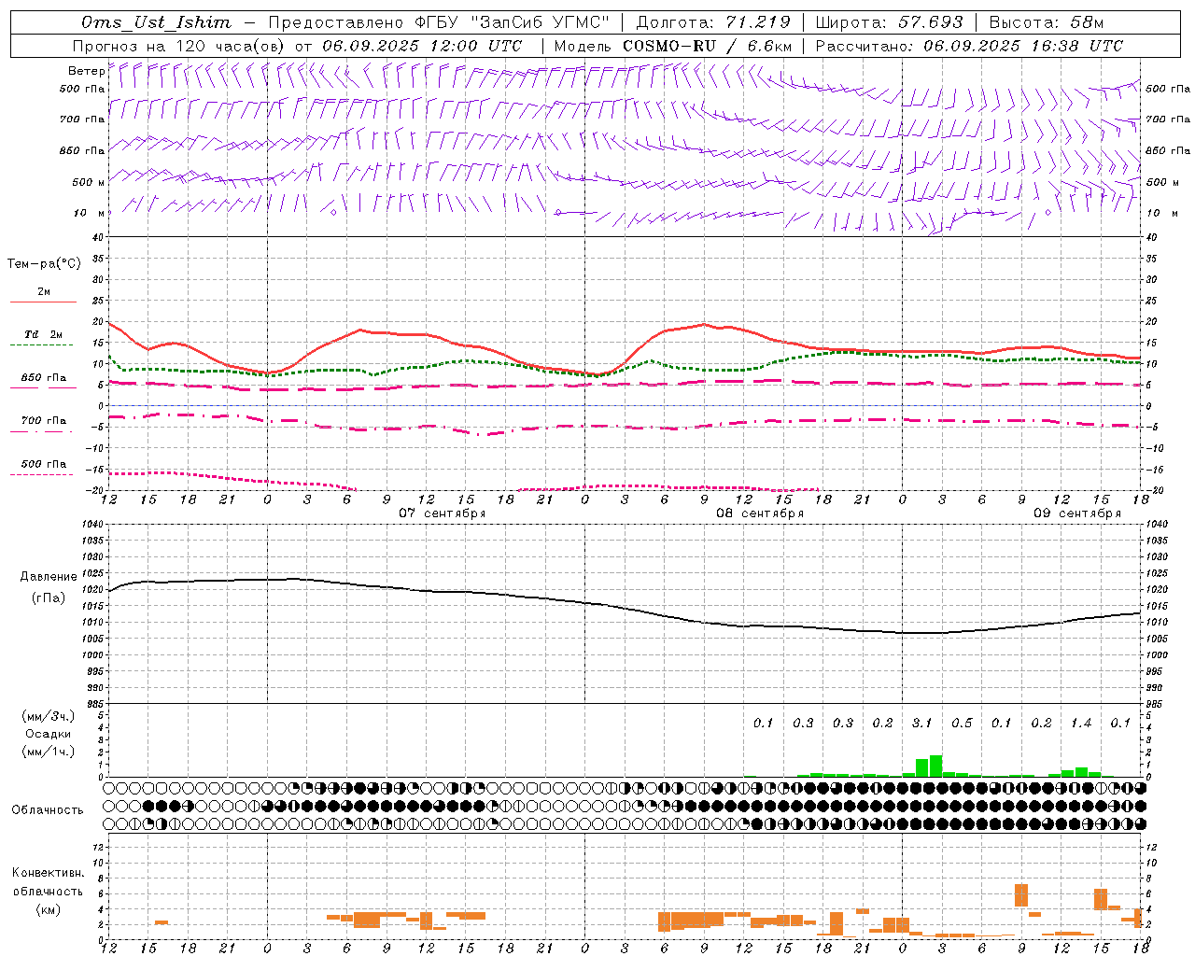The image size is (1195, 956).
Task: Click the 3.1 precipitation total value
Action: [921, 724]
